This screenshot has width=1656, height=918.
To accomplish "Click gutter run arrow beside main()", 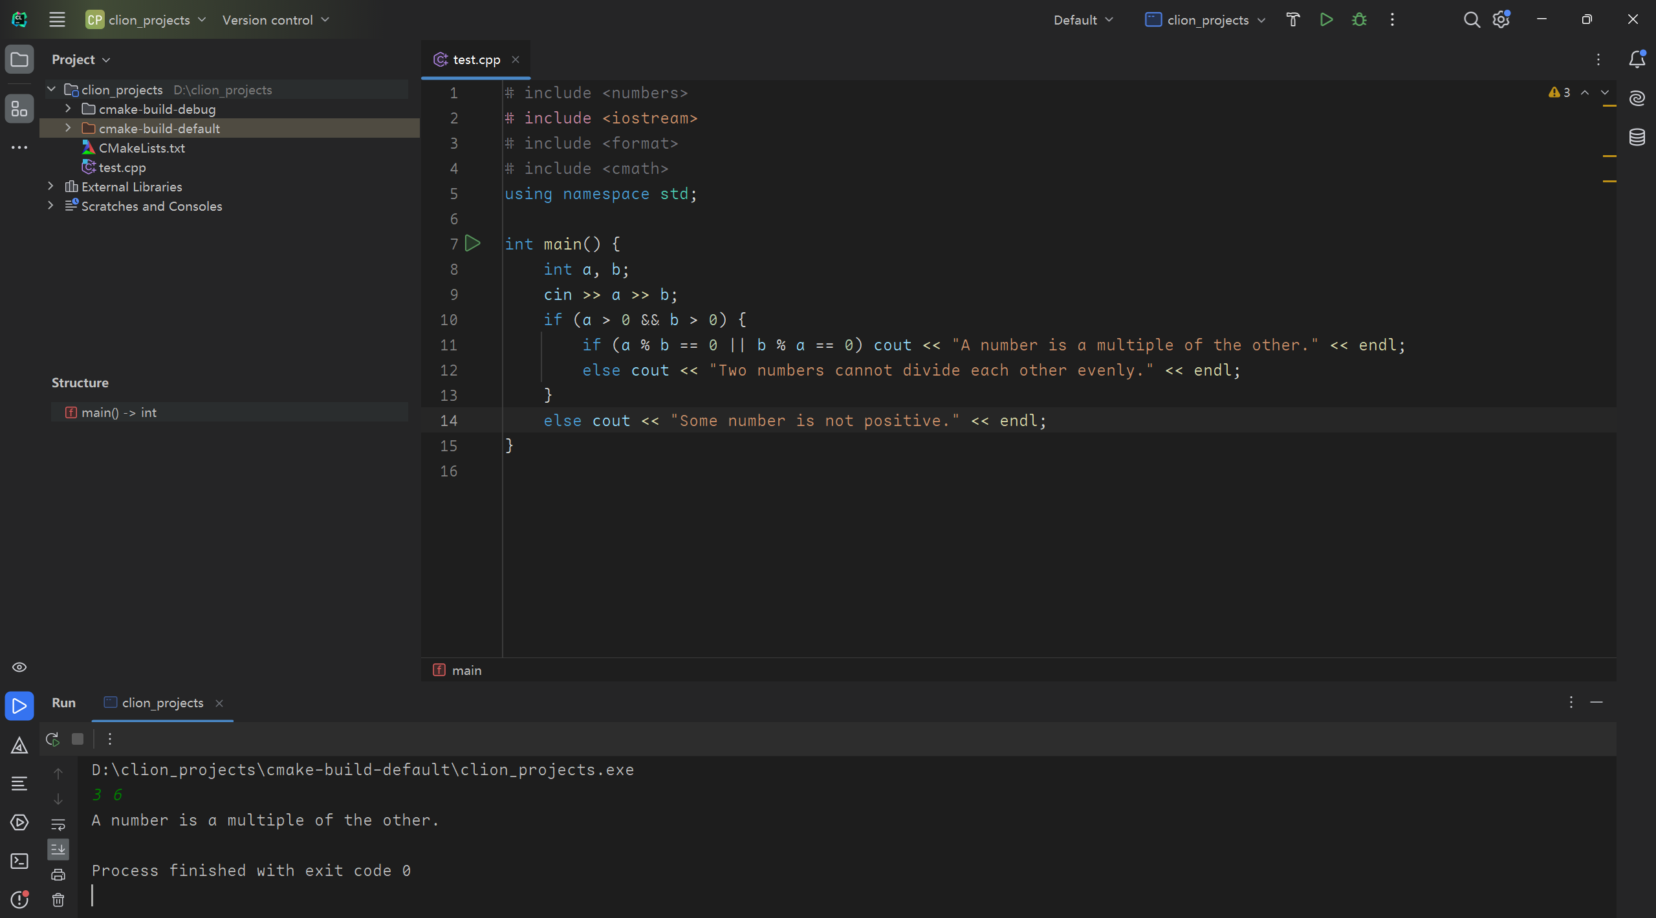I will point(473,244).
